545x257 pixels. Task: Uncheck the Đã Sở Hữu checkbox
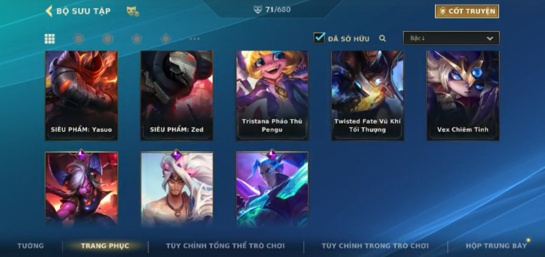(x=318, y=38)
